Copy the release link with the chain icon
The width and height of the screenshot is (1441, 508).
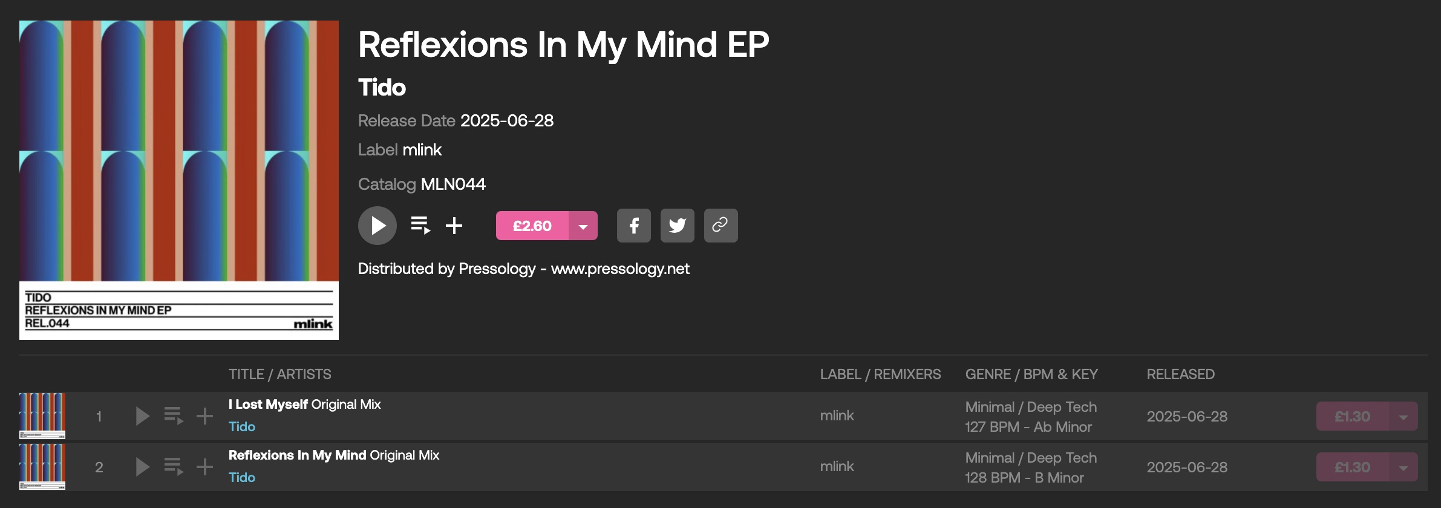coord(720,226)
